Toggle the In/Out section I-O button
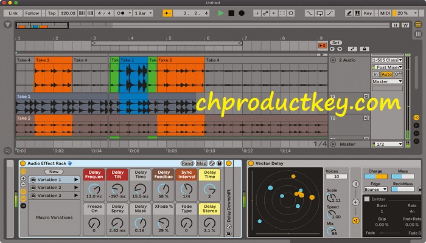The height and width of the screenshot is (243, 426). [x=416, y=118]
